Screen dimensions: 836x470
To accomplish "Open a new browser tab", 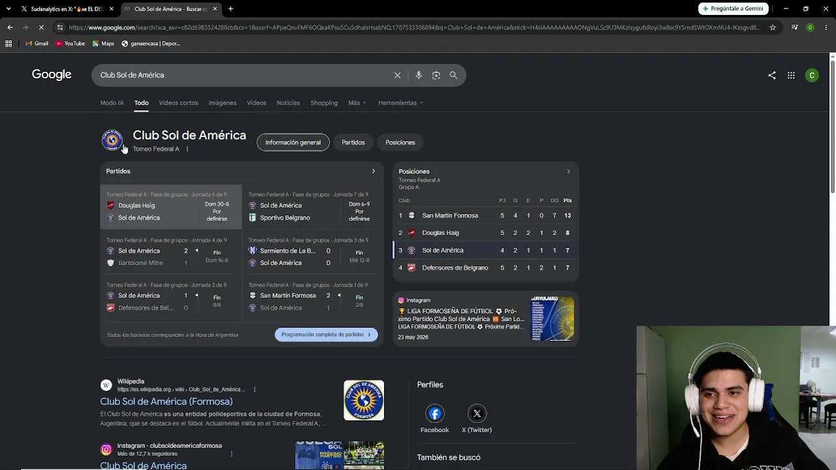I will (x=231, y=9).
